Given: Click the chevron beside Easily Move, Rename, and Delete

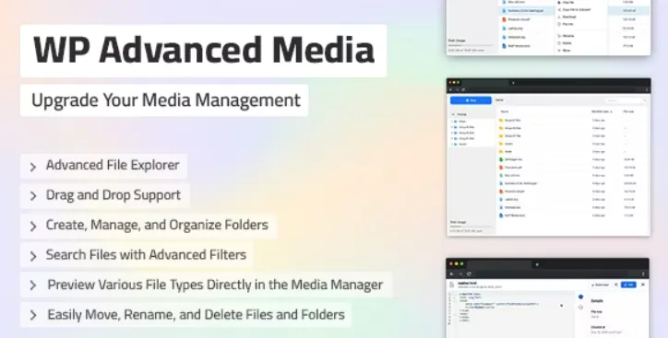Looking at the screenshot, I should (33, 315).
